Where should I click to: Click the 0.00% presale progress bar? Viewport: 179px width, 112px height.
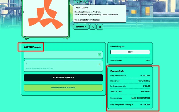tap(130, 52)
